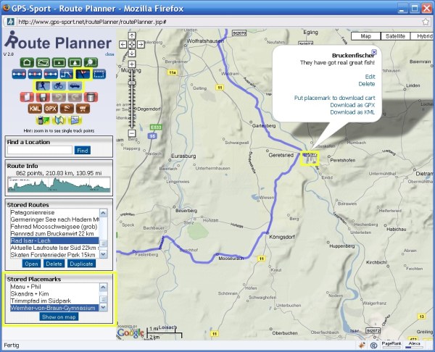435x352 pixels.
Task: Save the route with the floppy icon
Action: tap(43, 97)
